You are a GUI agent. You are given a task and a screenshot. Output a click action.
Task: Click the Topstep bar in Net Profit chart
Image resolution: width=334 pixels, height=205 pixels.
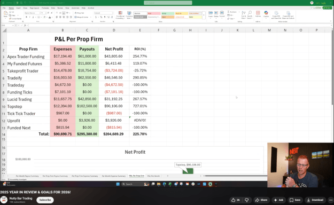click(188, 171)
